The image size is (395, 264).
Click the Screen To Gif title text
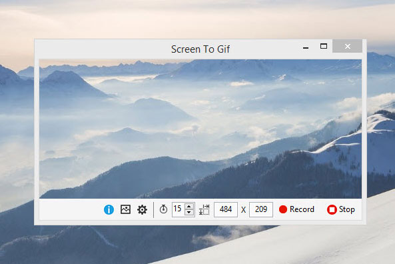click(200, 49)
